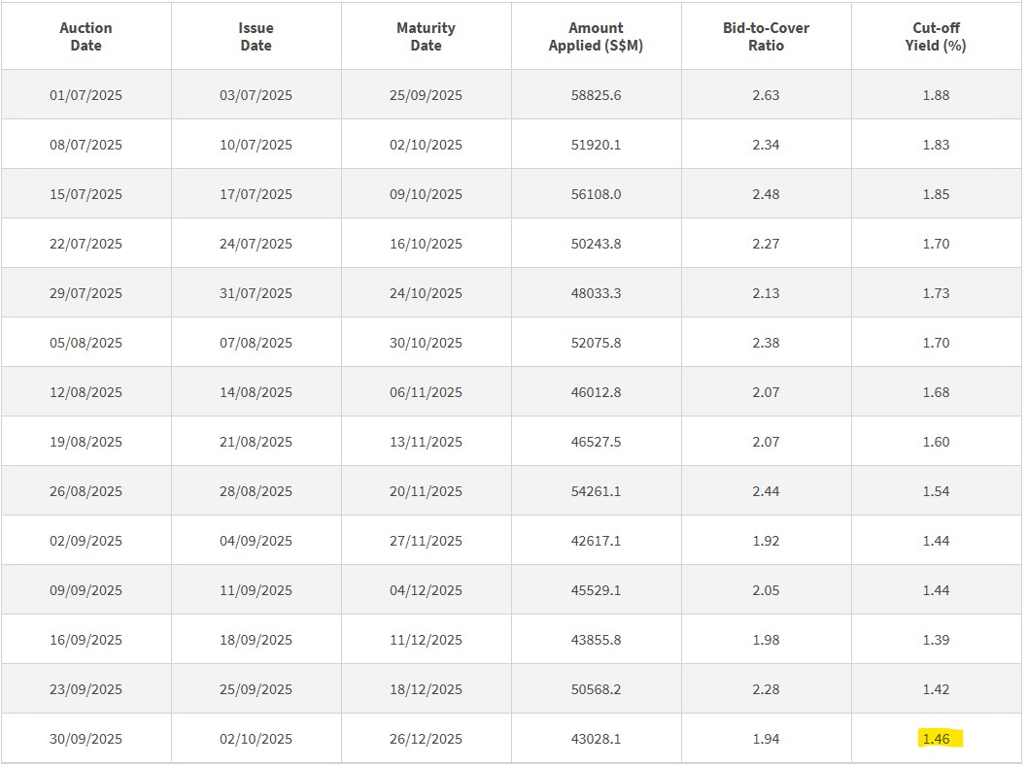
Task: Click auction date 01/07/2025
Action: (86, 95)
